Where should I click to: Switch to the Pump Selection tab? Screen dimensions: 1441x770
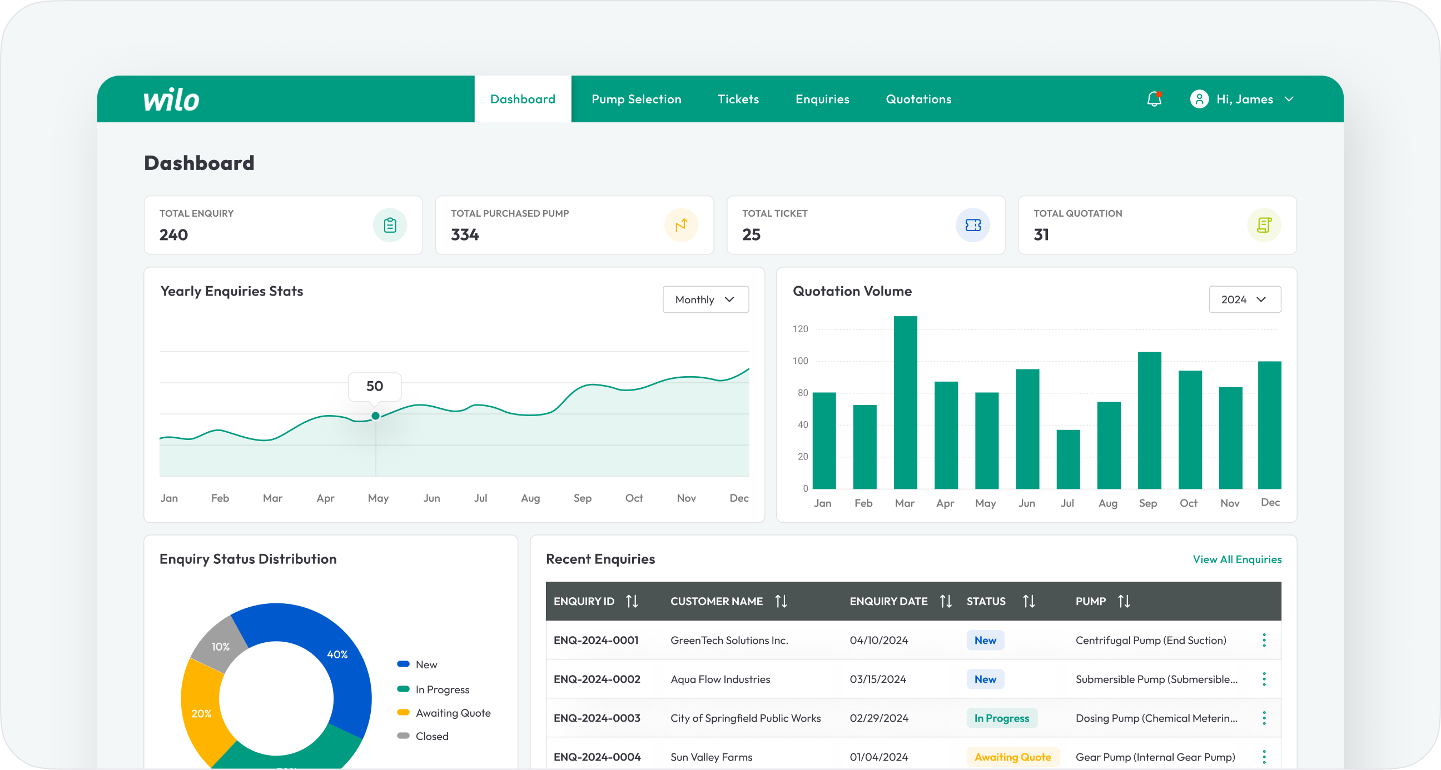636,99
